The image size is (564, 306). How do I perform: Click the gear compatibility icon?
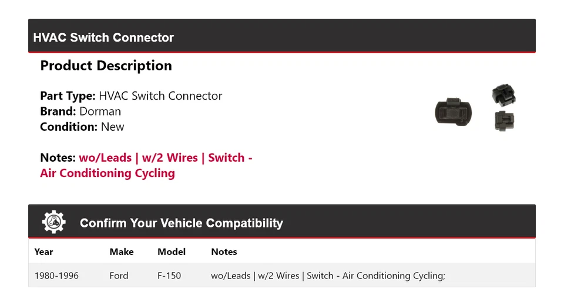pyautogui.click(x=53, y=222)
